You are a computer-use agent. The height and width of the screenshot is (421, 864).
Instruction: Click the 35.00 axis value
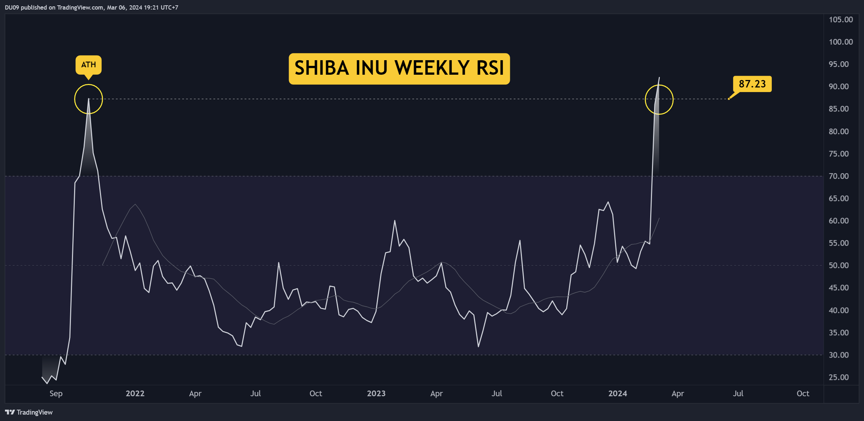click(x=839, y=332)
